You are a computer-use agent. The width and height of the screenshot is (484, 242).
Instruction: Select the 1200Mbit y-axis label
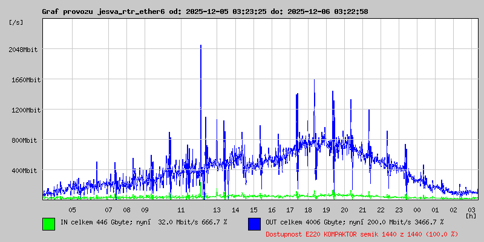[25, 110]
